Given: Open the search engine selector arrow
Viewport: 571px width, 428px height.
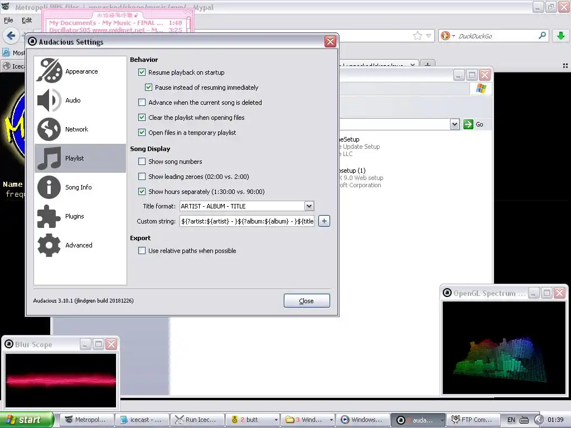Looking at the screenshot, I should point(453,36).
